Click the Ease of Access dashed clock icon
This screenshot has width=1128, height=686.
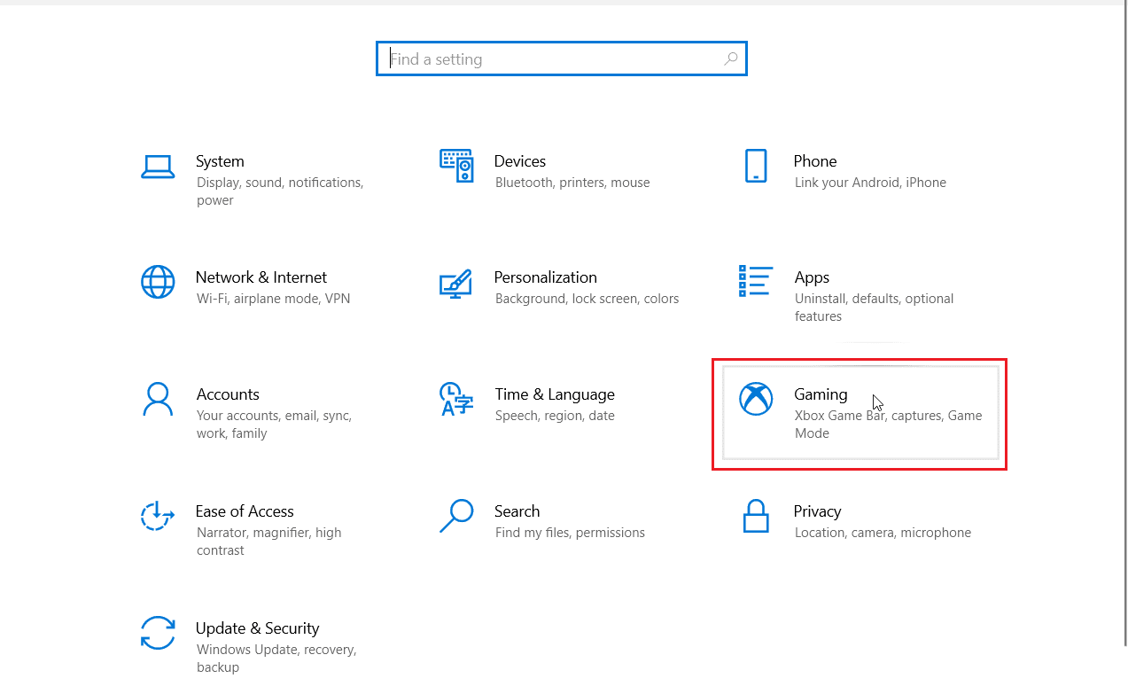(158, 516)
